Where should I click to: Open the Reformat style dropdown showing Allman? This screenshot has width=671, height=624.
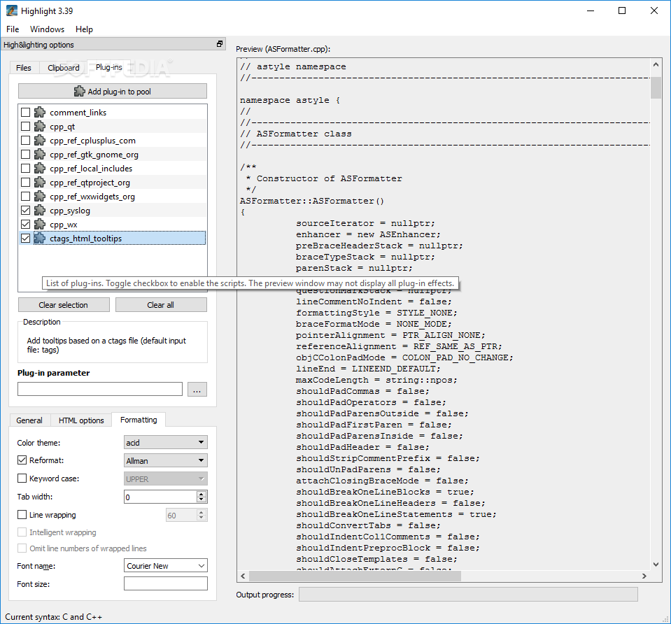(166, 460)
